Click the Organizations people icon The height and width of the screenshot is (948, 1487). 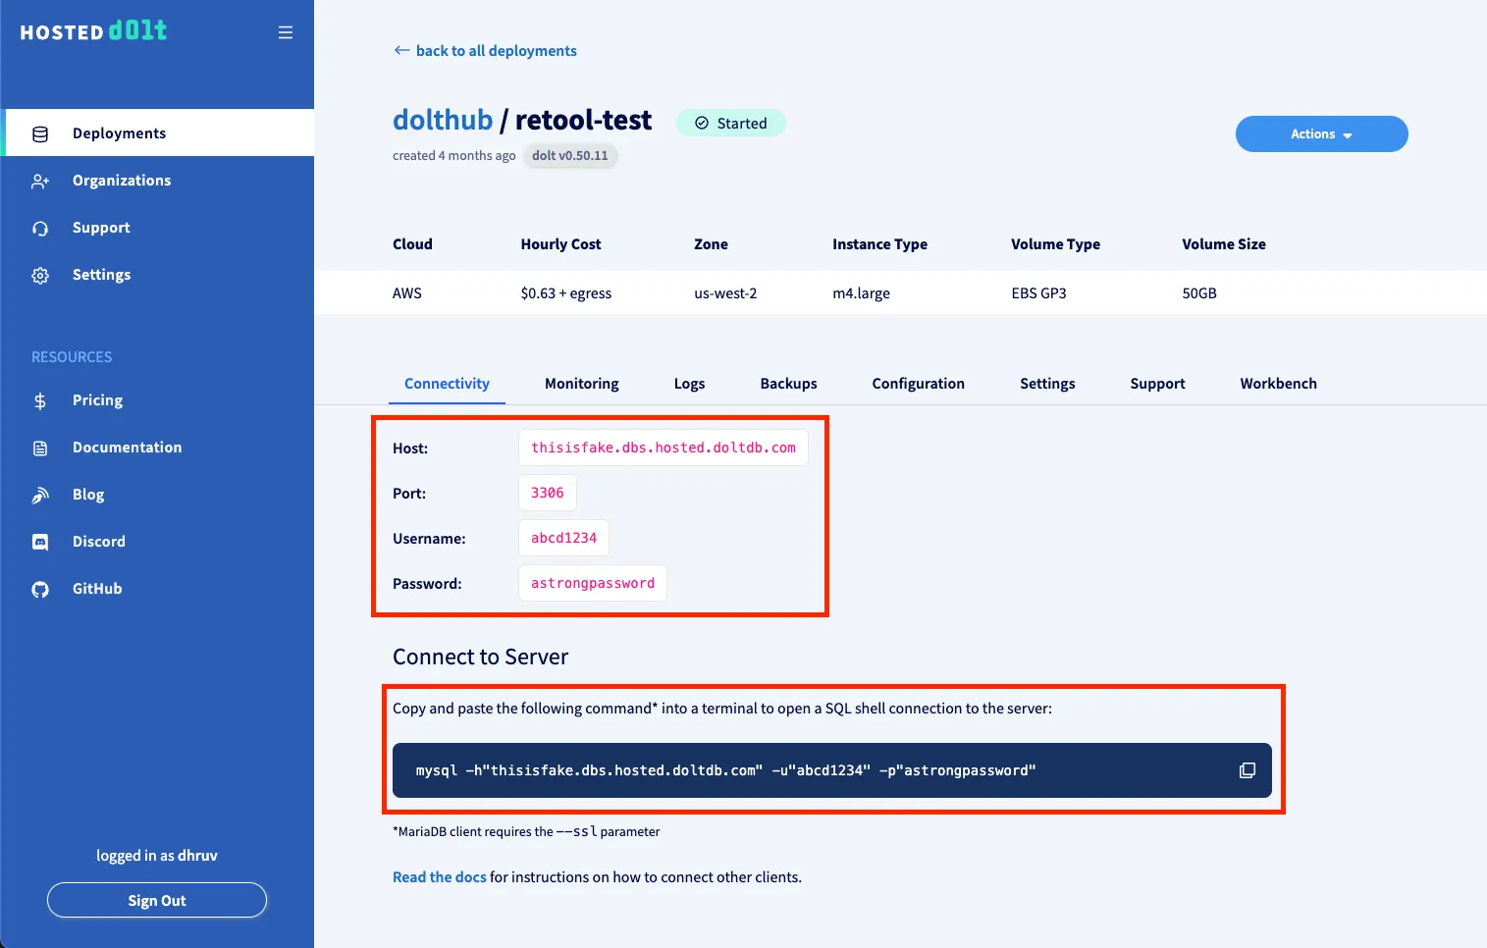pyautogui.click(x=40, y=181)
